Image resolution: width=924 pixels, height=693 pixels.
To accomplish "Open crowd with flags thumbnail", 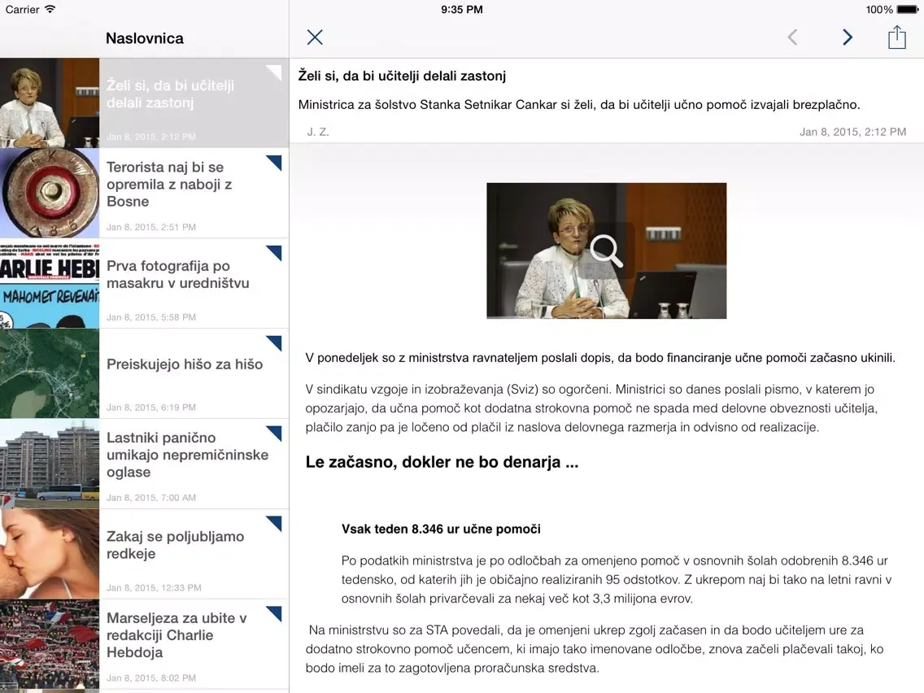I will 50,643.
